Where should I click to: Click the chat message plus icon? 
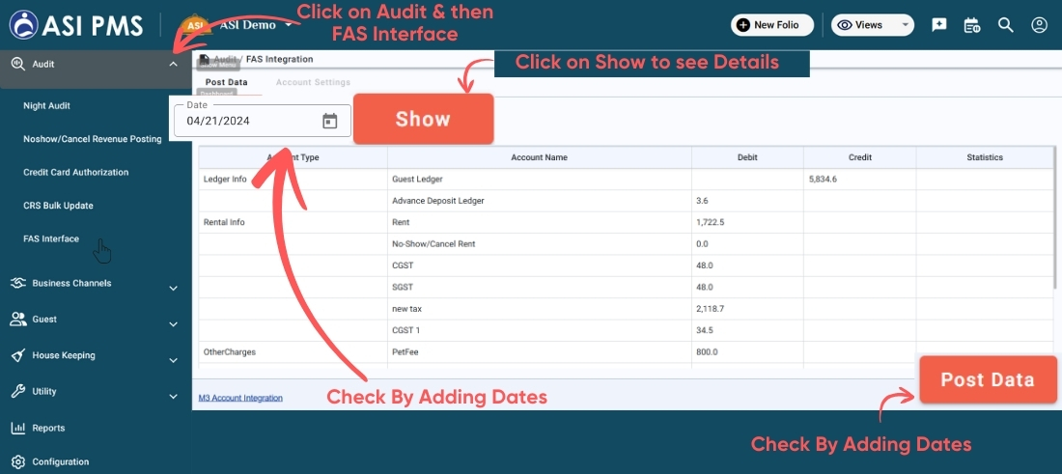click(x=938, y=25)
